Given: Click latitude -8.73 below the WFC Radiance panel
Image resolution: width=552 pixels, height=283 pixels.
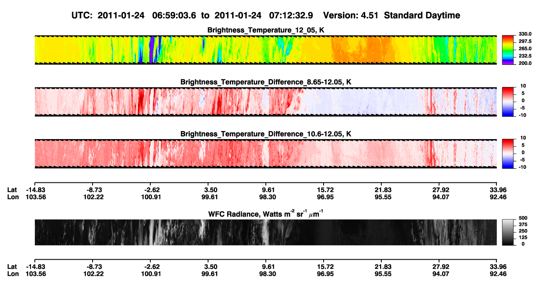Looking at the screenshot, I should (x=93, y=267).
